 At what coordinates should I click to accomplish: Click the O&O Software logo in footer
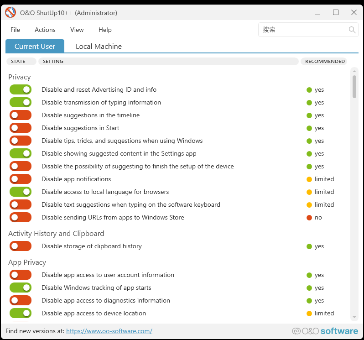(325, 331)
